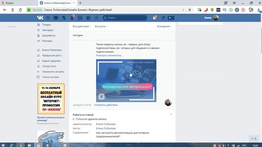Open messages envelope icon in VK header
Screen dimensions: 262x147
[56, 18]
